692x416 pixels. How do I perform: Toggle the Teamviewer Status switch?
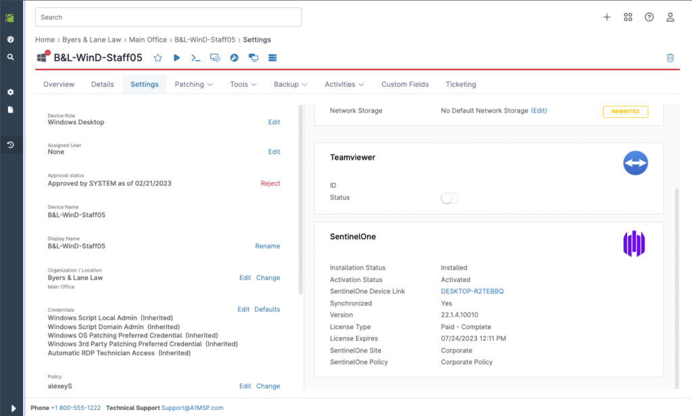click(449, 198)
